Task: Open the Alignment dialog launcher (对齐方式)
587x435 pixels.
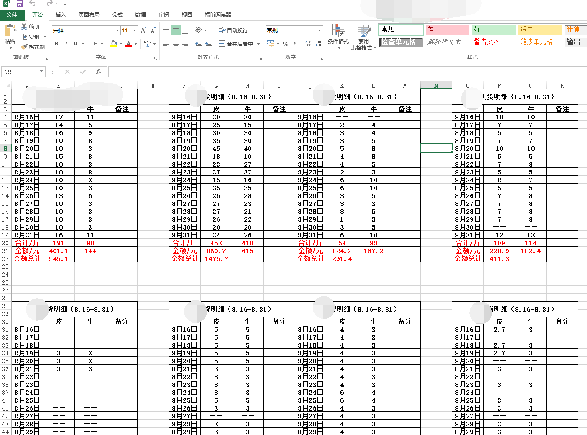Action: pyautogui.click(x=260, y=58)
